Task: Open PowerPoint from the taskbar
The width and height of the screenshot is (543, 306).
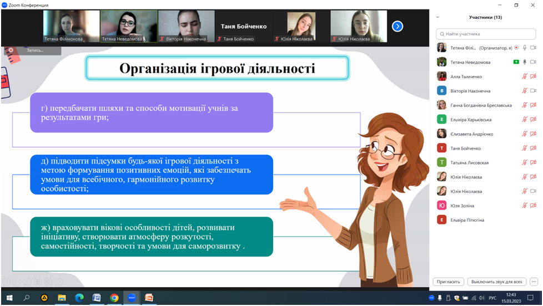Action: click(x=149, y=298)
